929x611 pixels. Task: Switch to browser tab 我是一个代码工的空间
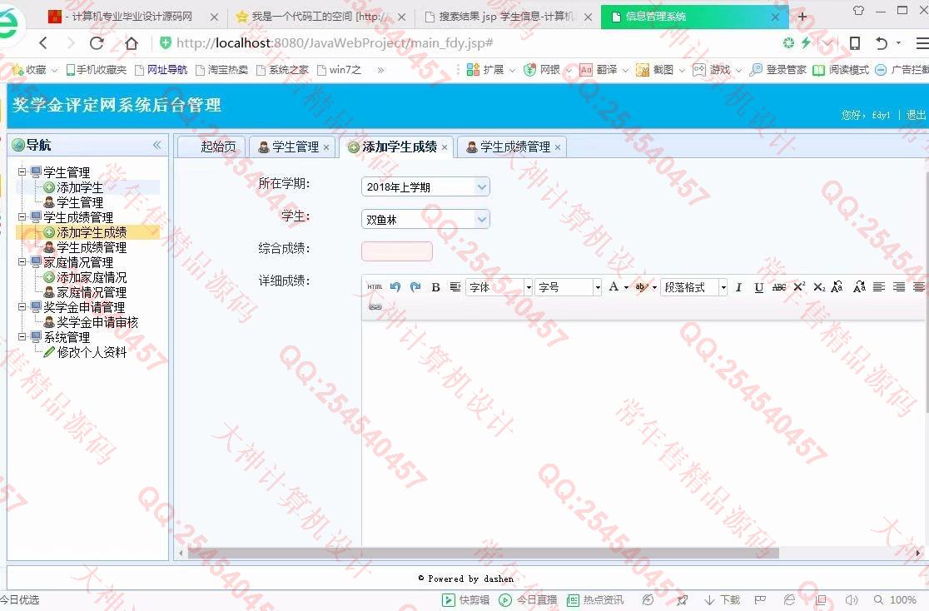[x=320, y=17]
